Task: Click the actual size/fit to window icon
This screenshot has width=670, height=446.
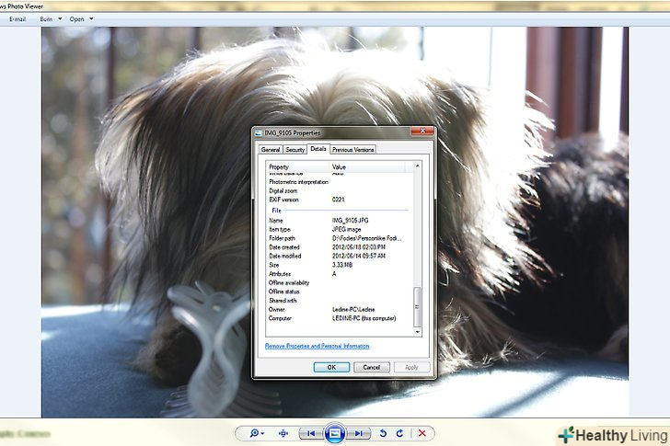Action: (x=283, y=433)
